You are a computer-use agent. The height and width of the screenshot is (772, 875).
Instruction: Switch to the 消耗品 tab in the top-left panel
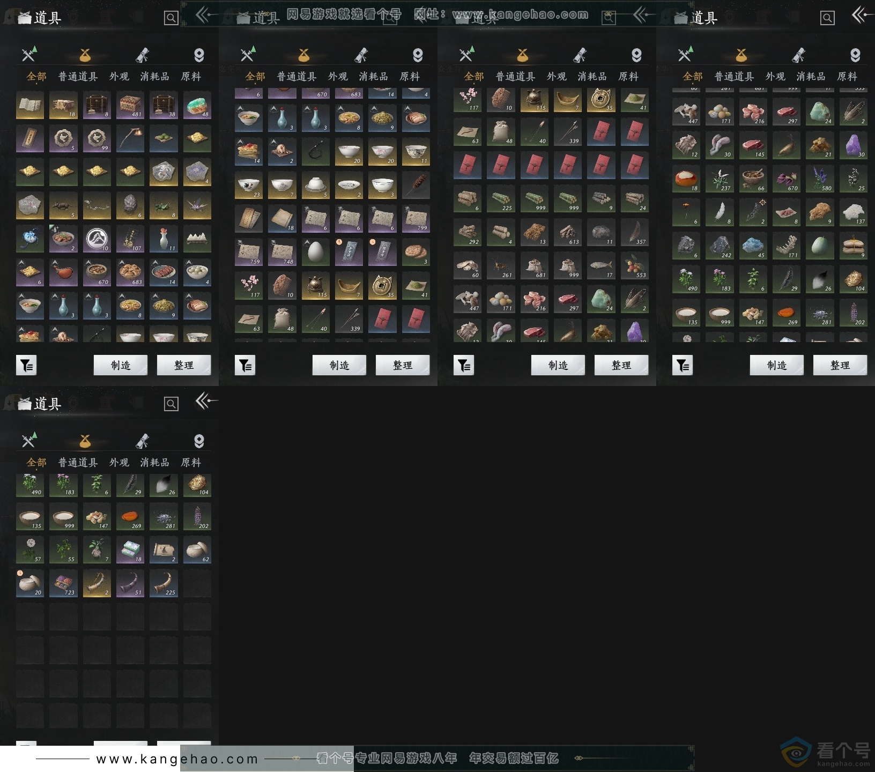point(154,77)
